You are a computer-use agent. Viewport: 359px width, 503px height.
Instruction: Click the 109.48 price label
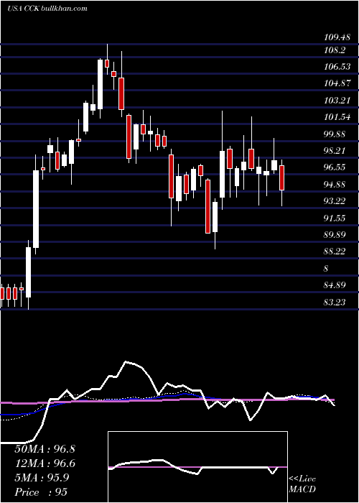coord(337,37)
